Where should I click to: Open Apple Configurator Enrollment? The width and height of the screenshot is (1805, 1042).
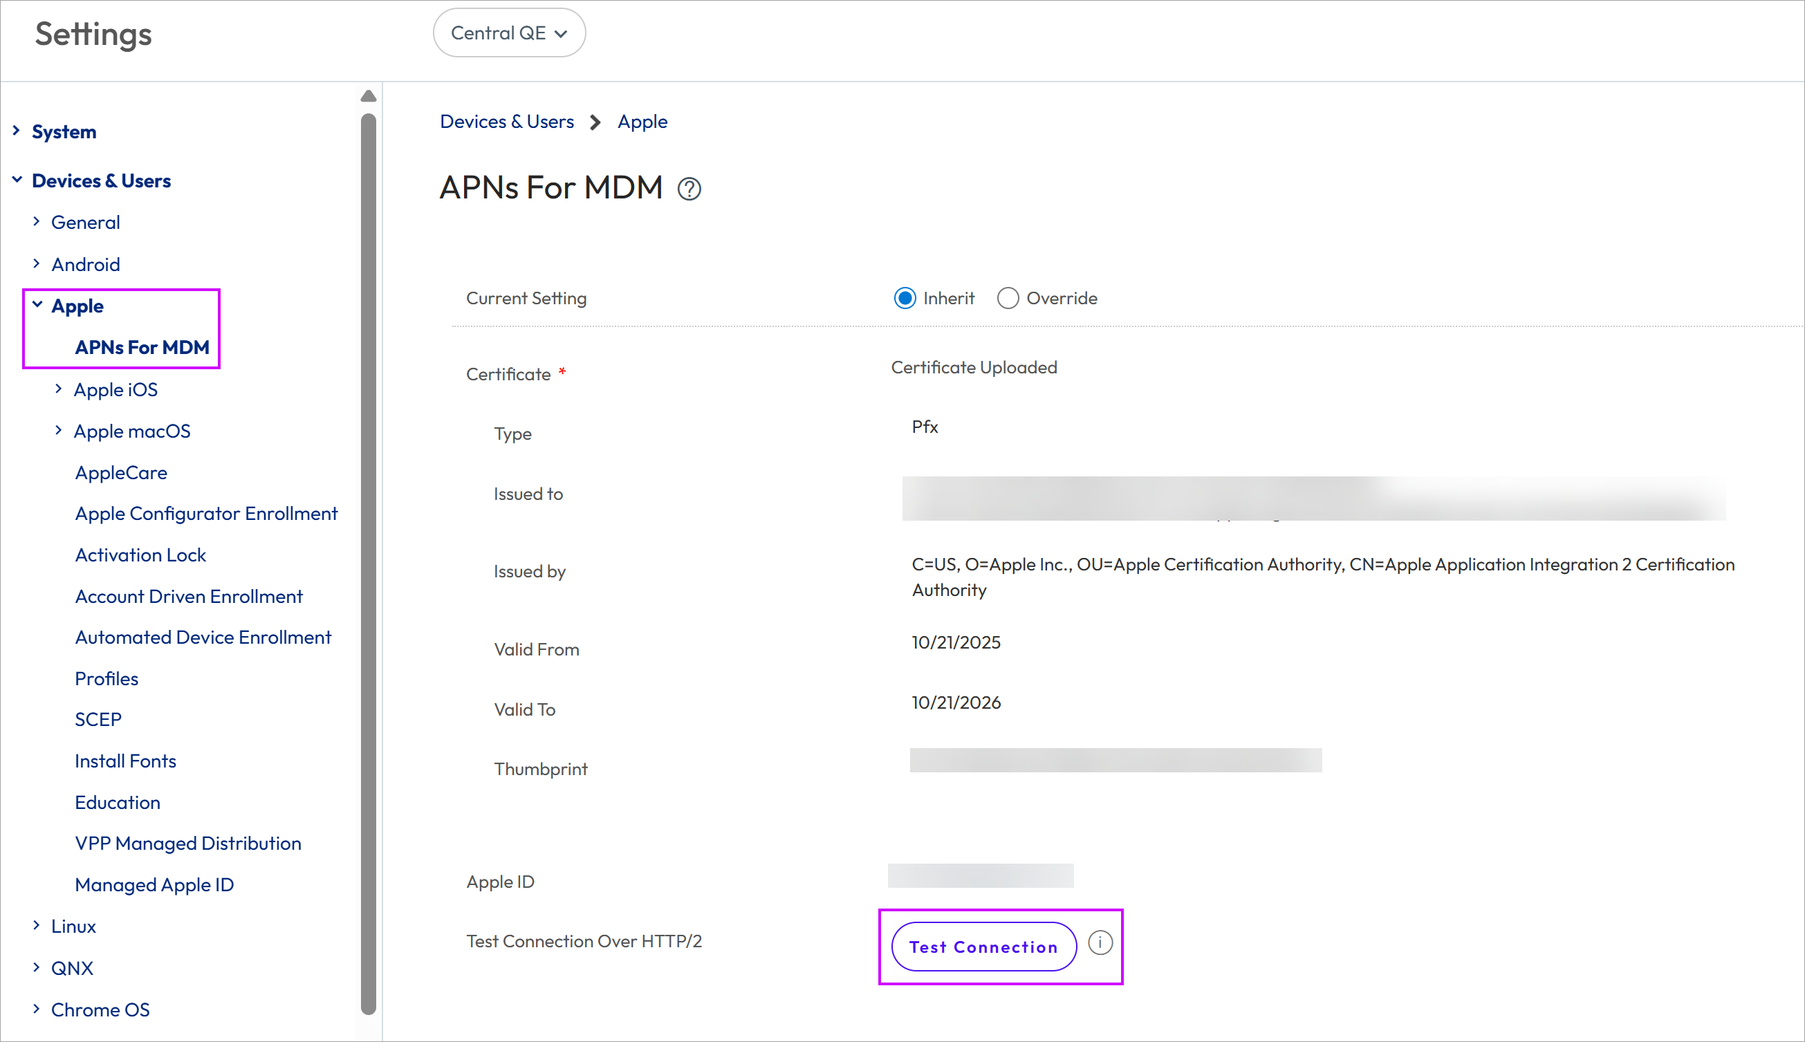coord(206,514)
